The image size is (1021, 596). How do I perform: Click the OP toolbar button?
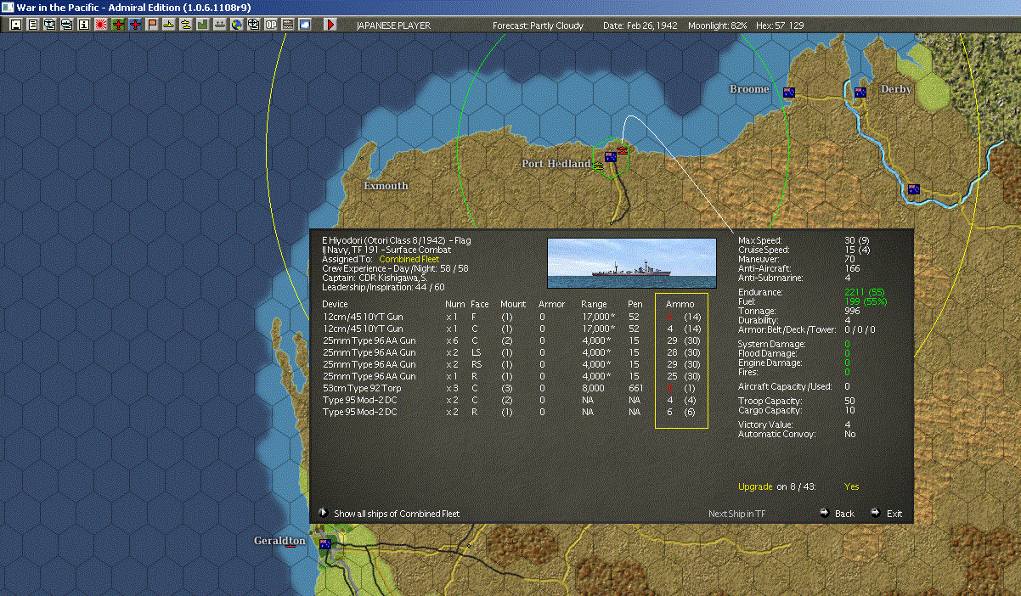(x=271, y=25)
